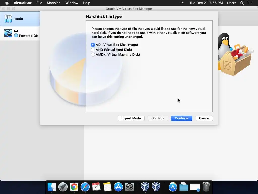Open Launchpad rocket icon in Dock
The height and width of the screenshot is (194, 258).
tap(63, 187)
